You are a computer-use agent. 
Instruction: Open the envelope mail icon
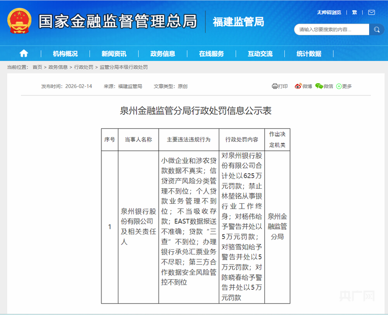point(371,12)
